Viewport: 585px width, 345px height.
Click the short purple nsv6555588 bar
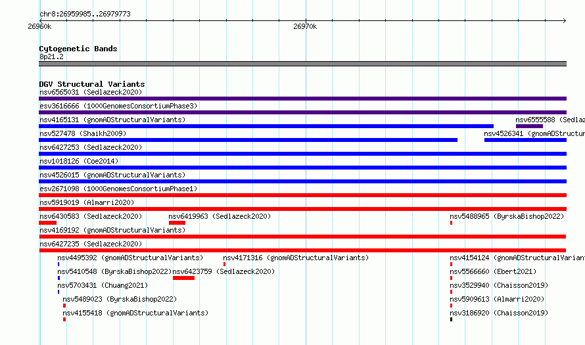(529, 126)
